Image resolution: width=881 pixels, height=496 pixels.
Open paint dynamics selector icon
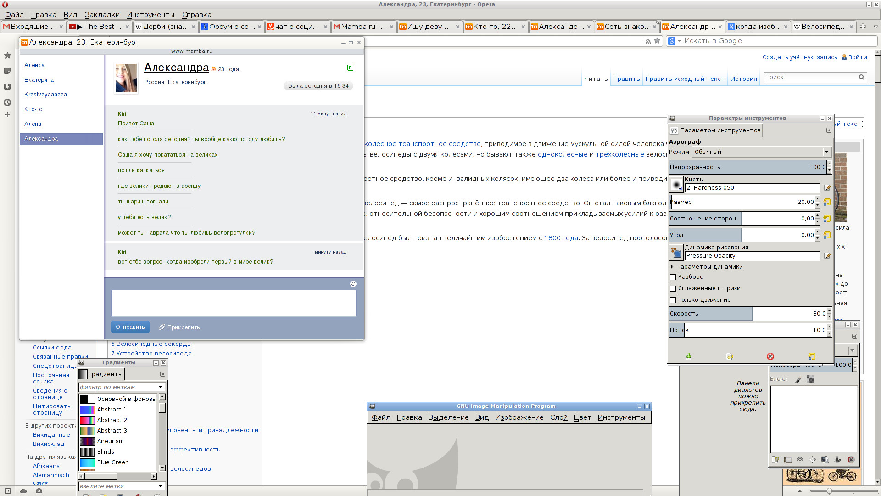(x=676, y=253)
